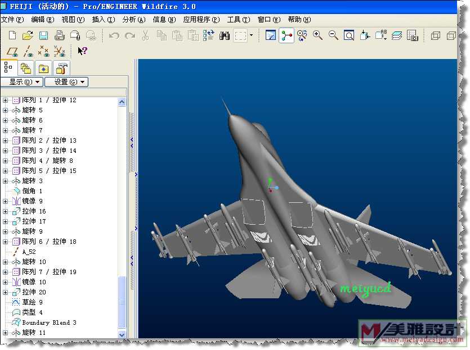The image size is (470, 350).
Task: Open the 分析(A) menu
Action: click(134, 20)
